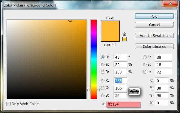Click the on-screen keyboard icon
Image resolution: width=180 pixels, height=113 pixels.
pyautogui.click(x=134, y=91)
